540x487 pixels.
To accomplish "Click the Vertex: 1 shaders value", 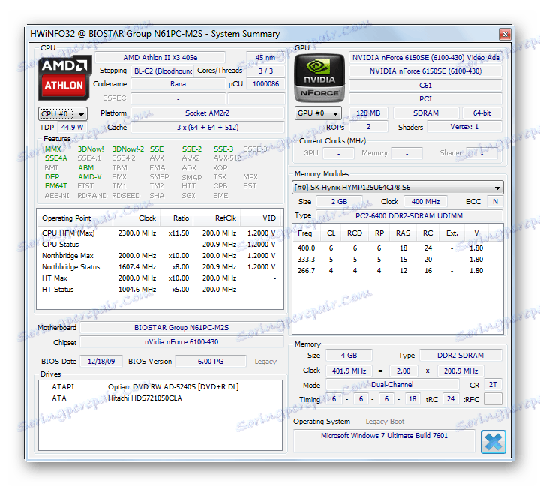I will tap(464, 127).
